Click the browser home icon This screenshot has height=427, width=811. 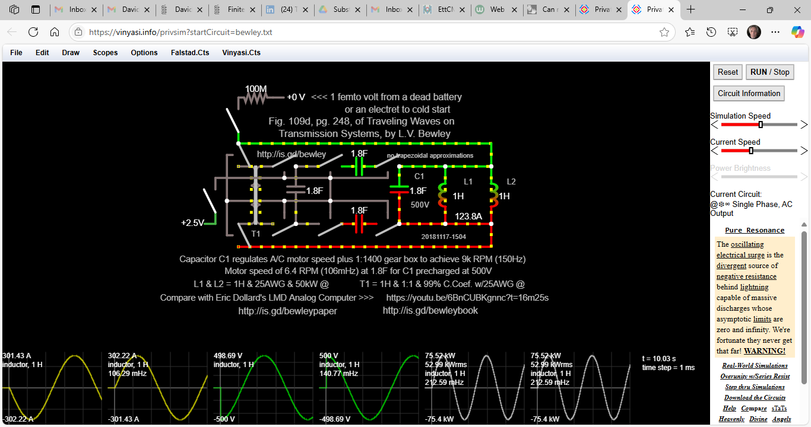tap(55, 32)
